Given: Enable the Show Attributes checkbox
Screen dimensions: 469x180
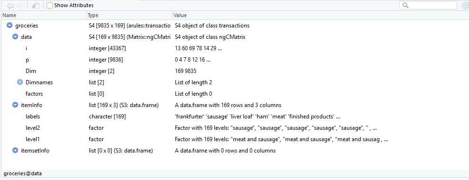Looking at the screenshot, I should (50, 5).
